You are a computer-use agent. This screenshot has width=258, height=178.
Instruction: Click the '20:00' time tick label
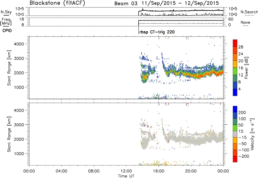click(191, 171)
